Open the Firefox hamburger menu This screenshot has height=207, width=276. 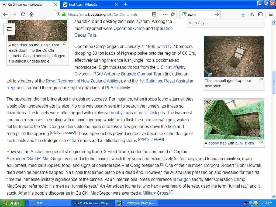[271, 15]
